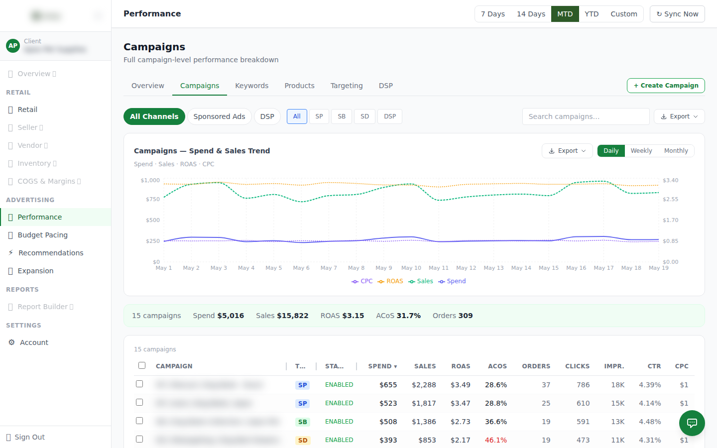717x448 pixels.
Task: Open Export dropdown beside search box
Action: tap(679, 116)
